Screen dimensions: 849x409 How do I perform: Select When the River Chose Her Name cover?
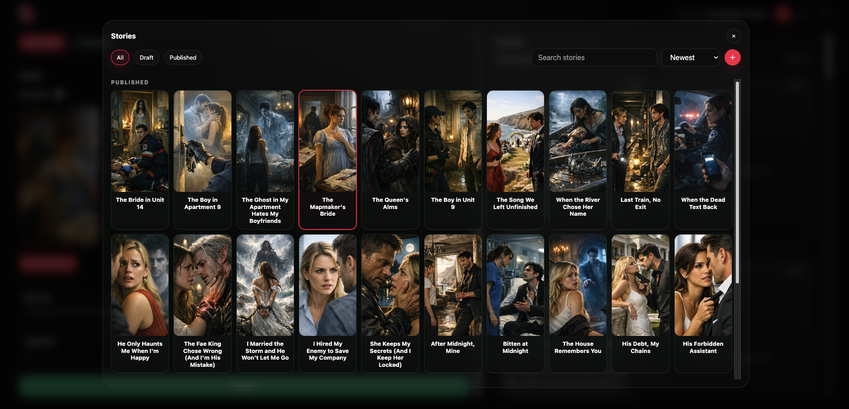click(578, 141)
